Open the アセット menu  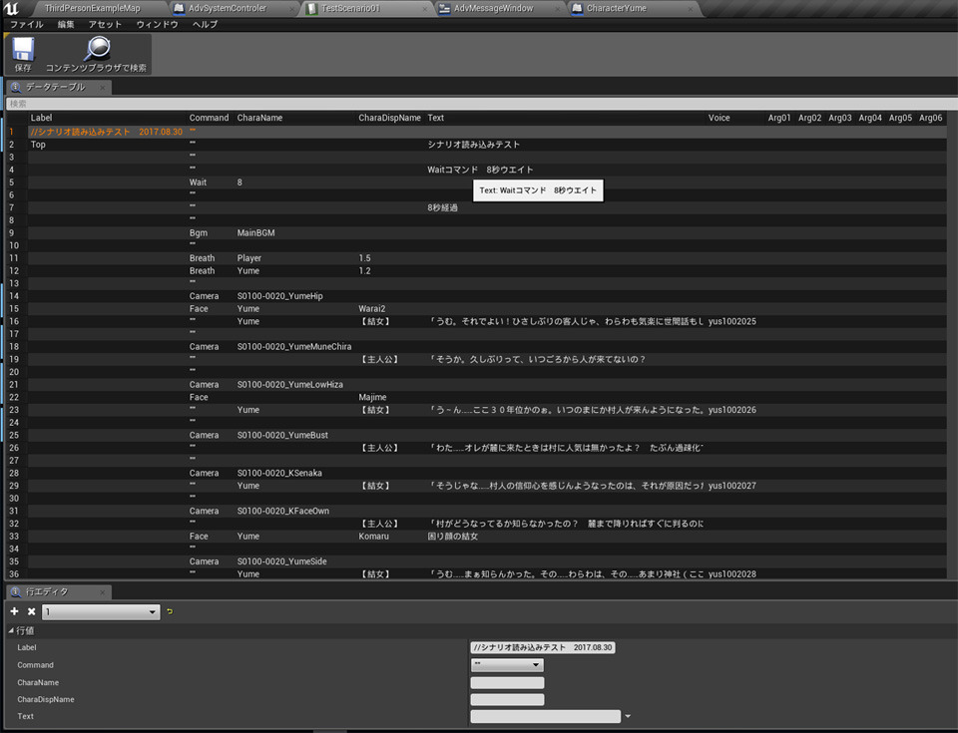click(105, 24)
